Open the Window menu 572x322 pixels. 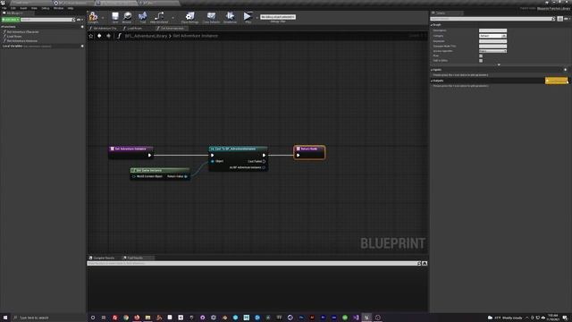pyautogui.click(x=58, y=8)
